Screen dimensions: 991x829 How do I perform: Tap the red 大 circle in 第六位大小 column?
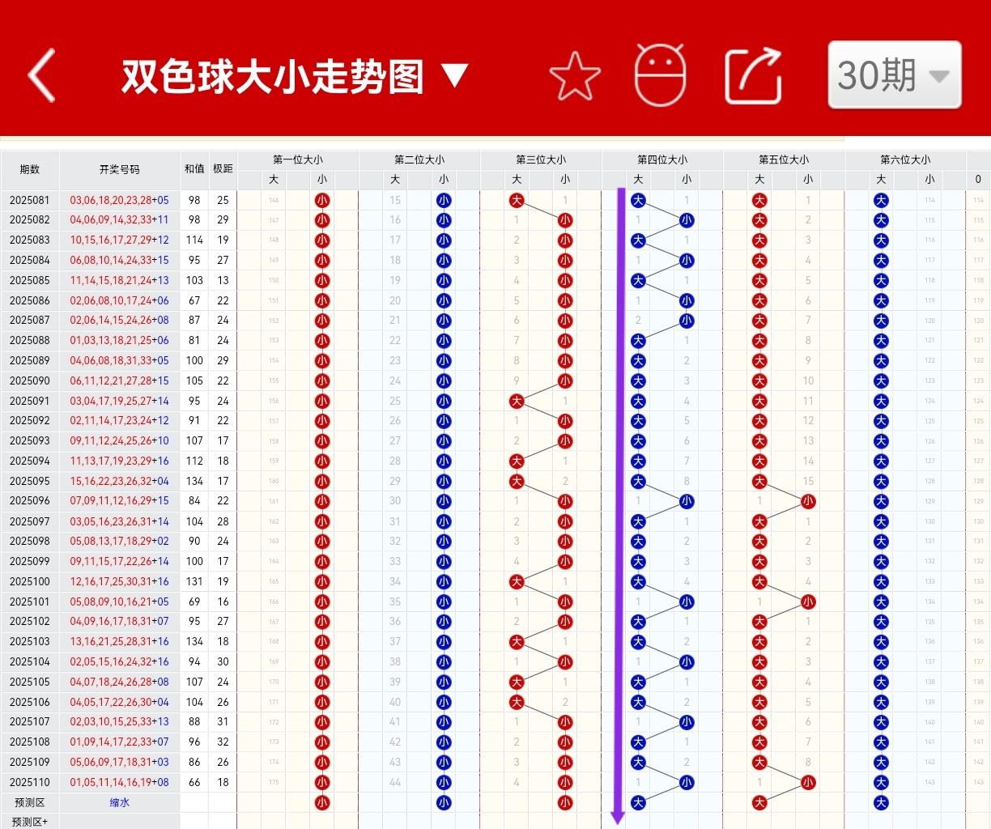(881, 200)
